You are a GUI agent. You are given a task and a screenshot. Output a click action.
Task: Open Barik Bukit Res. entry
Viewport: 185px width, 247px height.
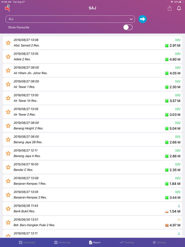tap(92, 208)
